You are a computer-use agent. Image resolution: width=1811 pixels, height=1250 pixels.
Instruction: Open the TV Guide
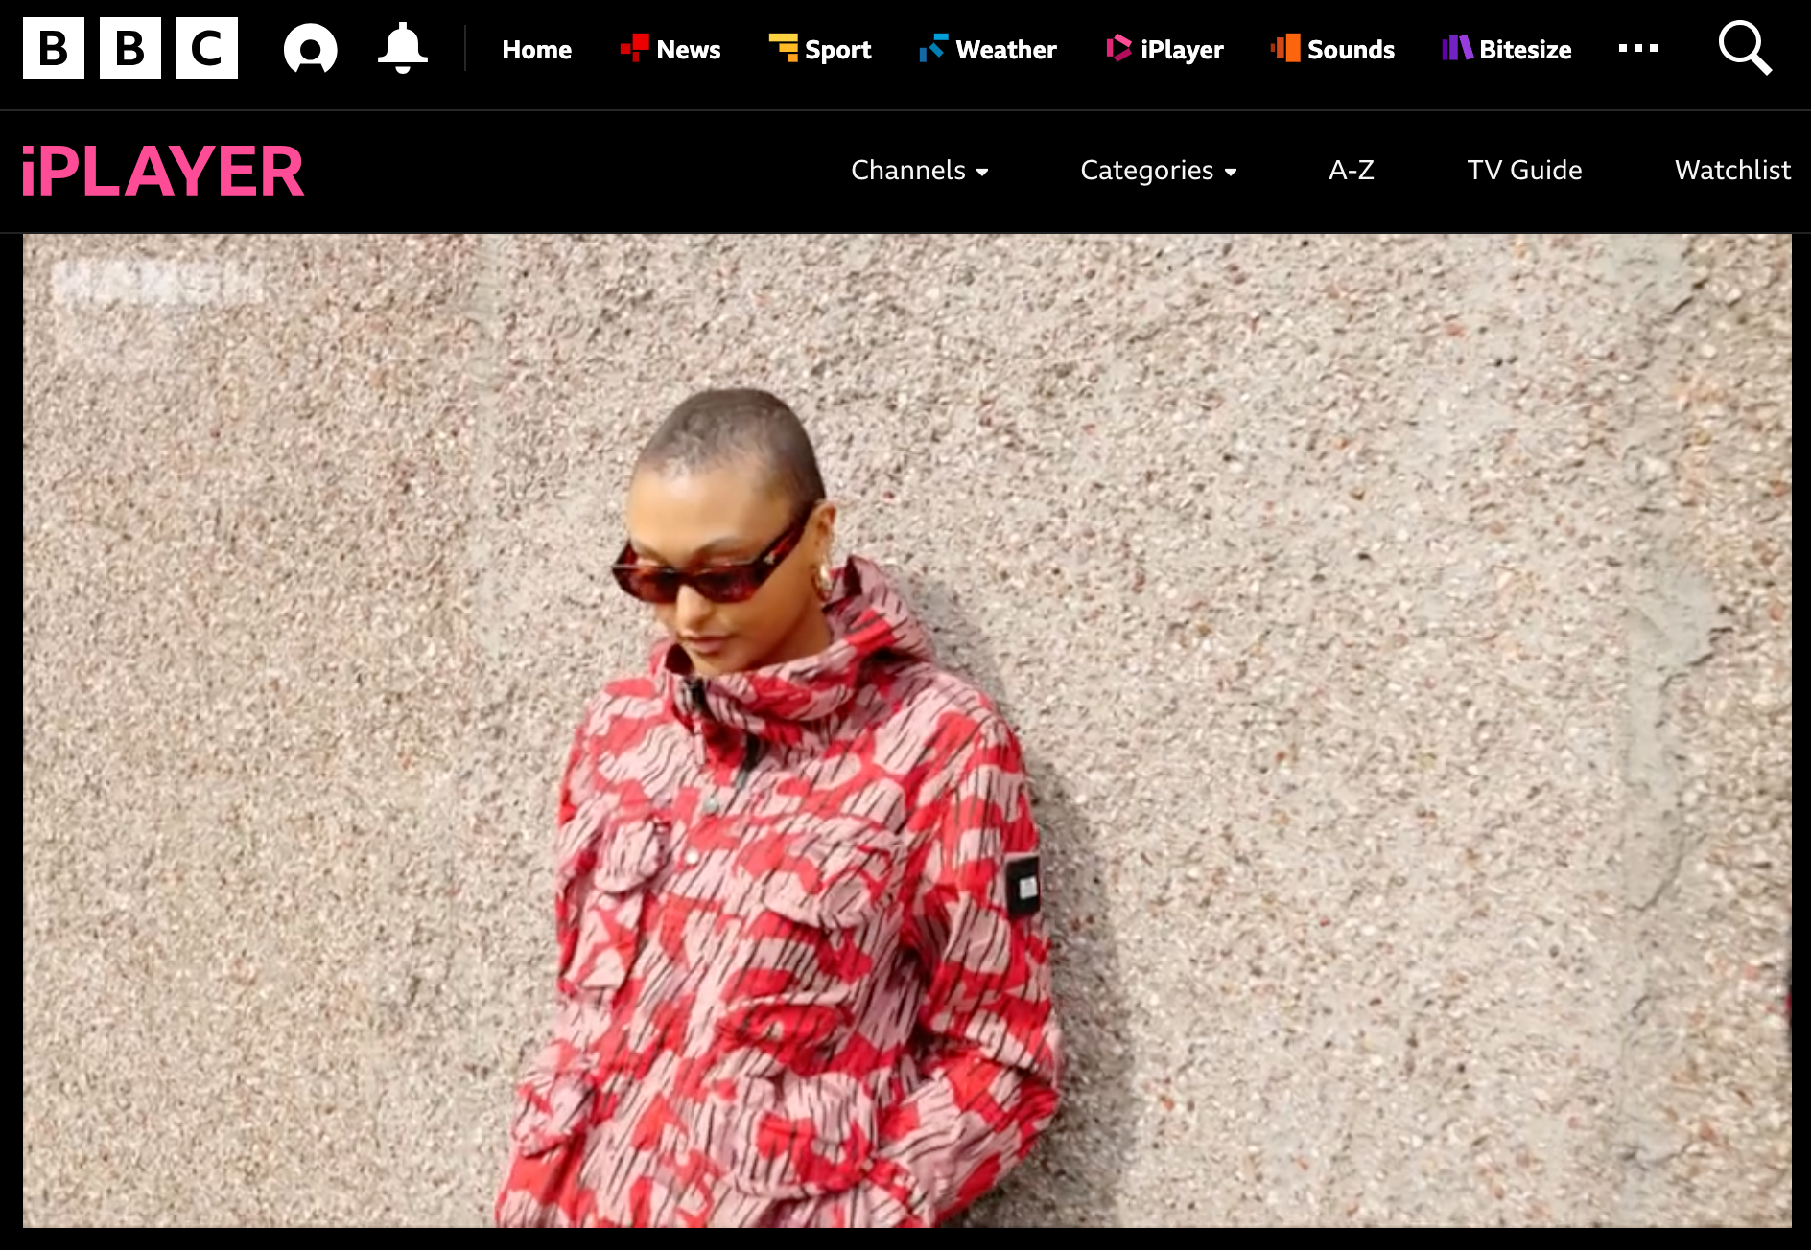(1524, 171)
